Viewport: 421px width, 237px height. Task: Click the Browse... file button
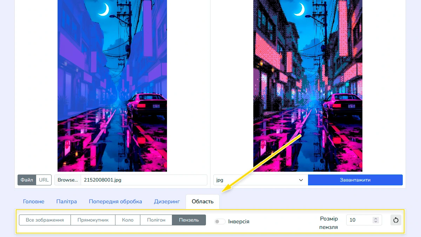click(x=68, y=180)
